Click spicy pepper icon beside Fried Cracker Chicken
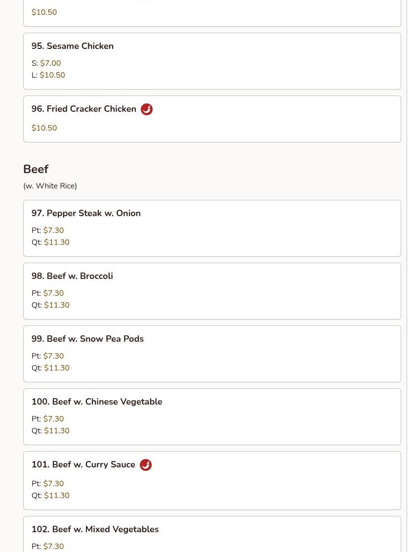 147,109
